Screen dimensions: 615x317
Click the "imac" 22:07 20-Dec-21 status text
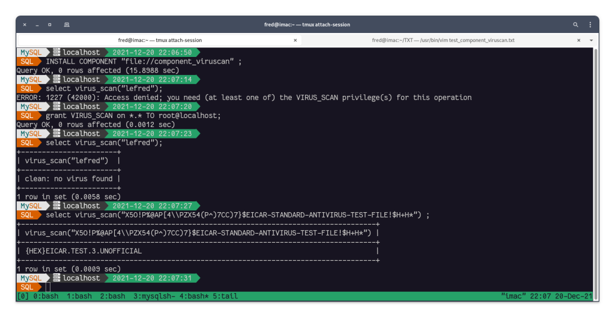tap(547, 296)
